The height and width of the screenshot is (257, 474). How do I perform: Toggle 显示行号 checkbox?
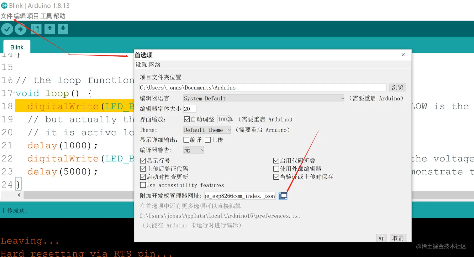click(143, 161)
